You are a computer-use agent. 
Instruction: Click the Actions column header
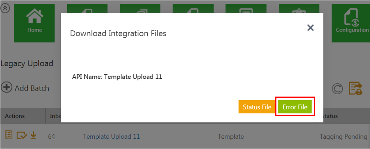point(15,116)
